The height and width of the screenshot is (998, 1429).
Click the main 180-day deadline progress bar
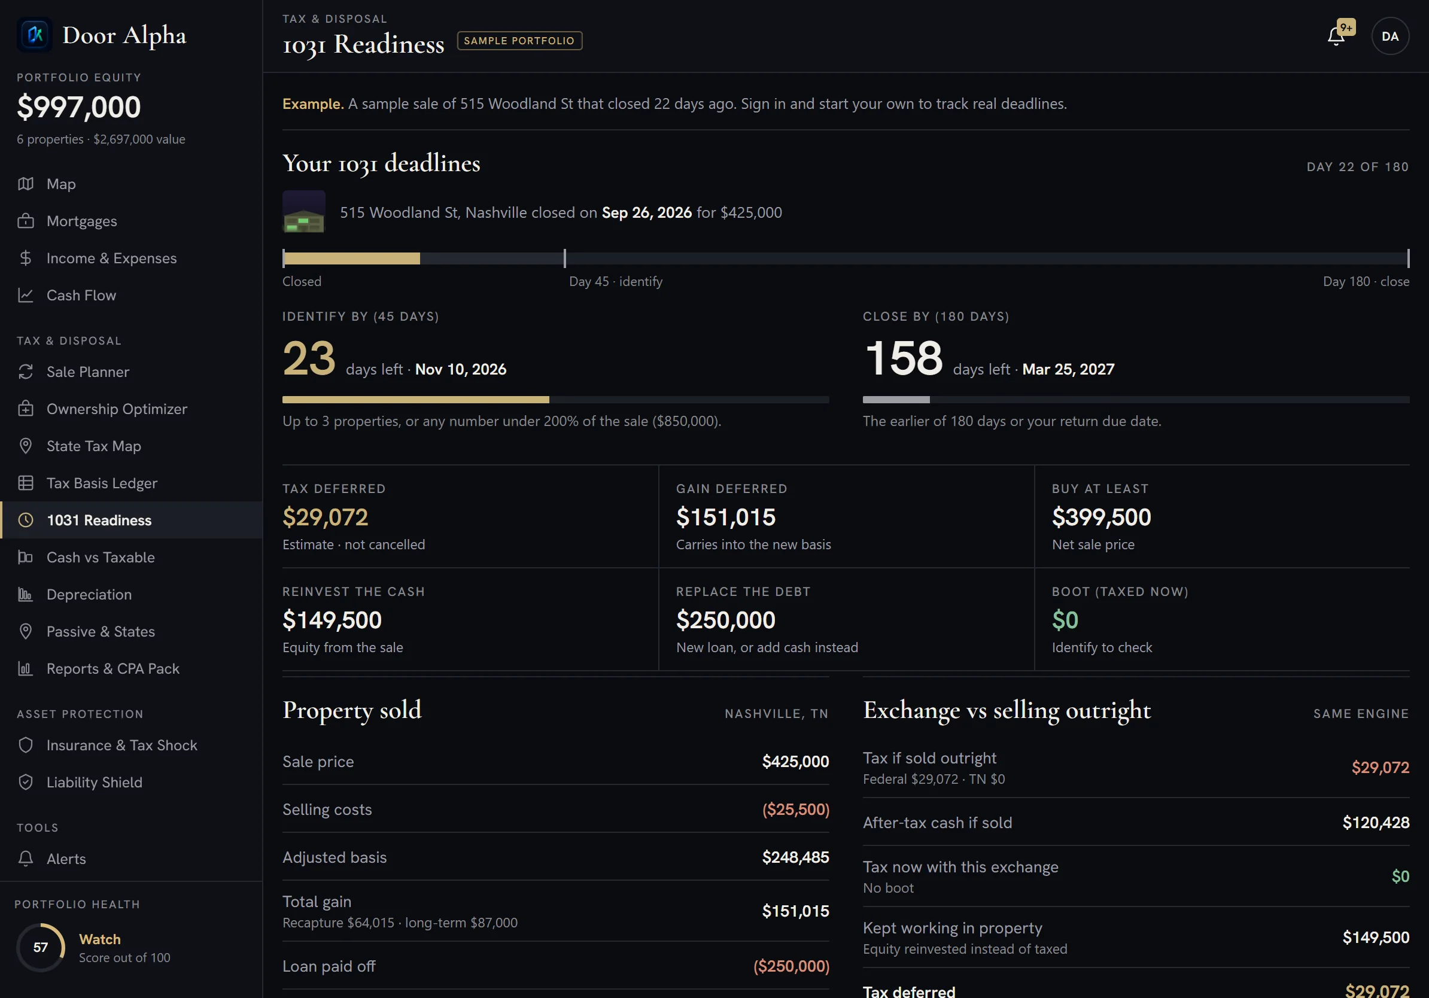845,258
